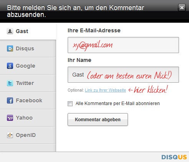Viewport: 189px width, 162px height.
Task: Click the OpenID logo icon
Action: point(10,135)
